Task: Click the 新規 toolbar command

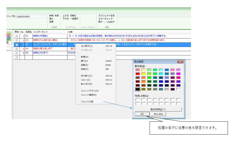Action: click(51, 16)
